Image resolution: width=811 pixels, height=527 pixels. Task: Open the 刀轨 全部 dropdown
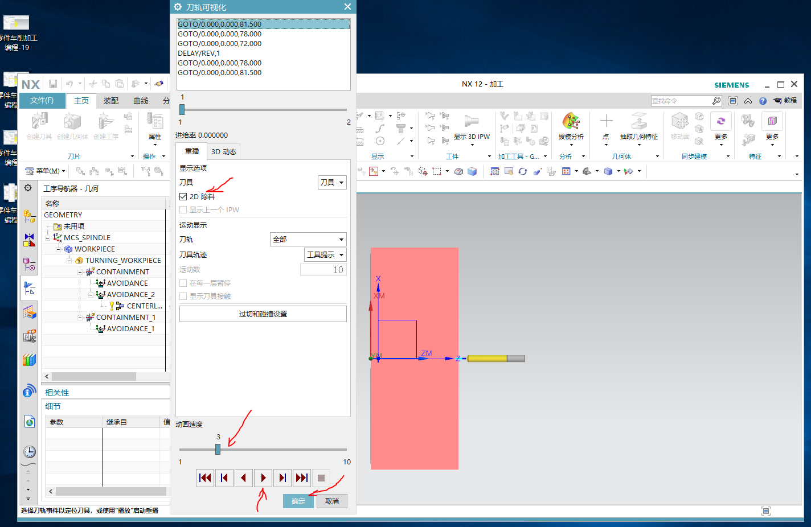tap(308, 239)
